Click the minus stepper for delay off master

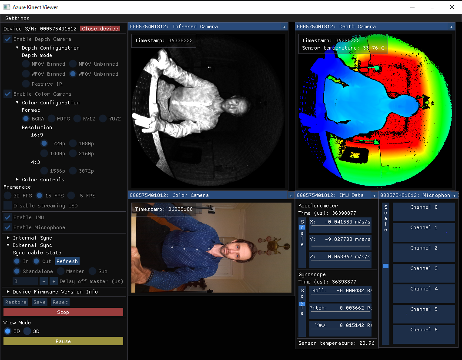click(x=44, y=281)
